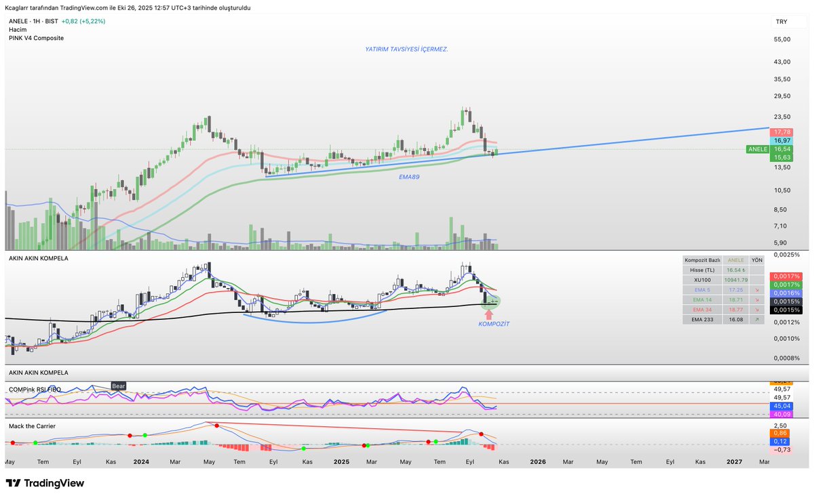Viewport: 814px width, 498px height.
Task: Click the Hisse (TL) table cell
Action: click(702, 270)
